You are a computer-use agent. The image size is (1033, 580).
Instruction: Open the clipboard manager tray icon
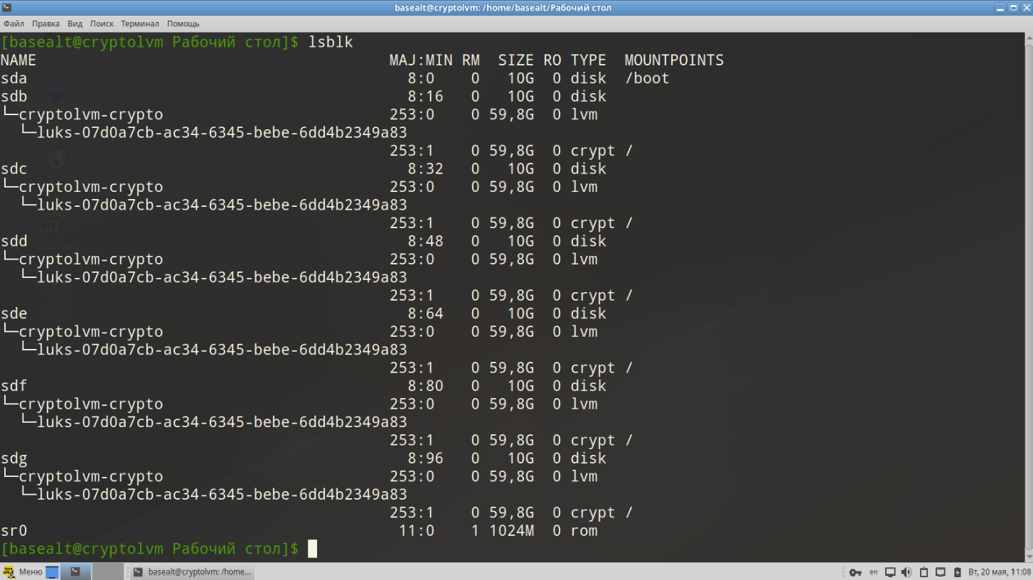click(x=924, y=571)
